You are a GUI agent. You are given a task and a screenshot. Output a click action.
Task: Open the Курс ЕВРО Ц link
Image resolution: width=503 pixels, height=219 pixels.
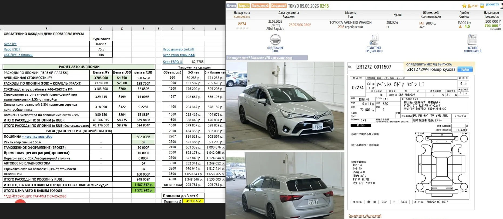pyautogui.click(x=172, y=62)
